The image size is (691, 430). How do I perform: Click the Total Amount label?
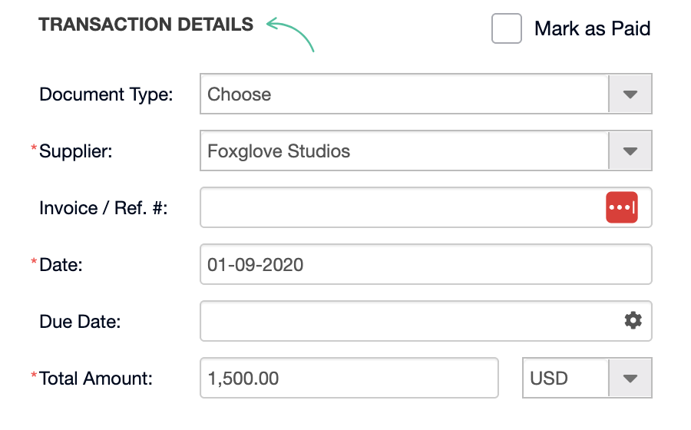[96, 379]
